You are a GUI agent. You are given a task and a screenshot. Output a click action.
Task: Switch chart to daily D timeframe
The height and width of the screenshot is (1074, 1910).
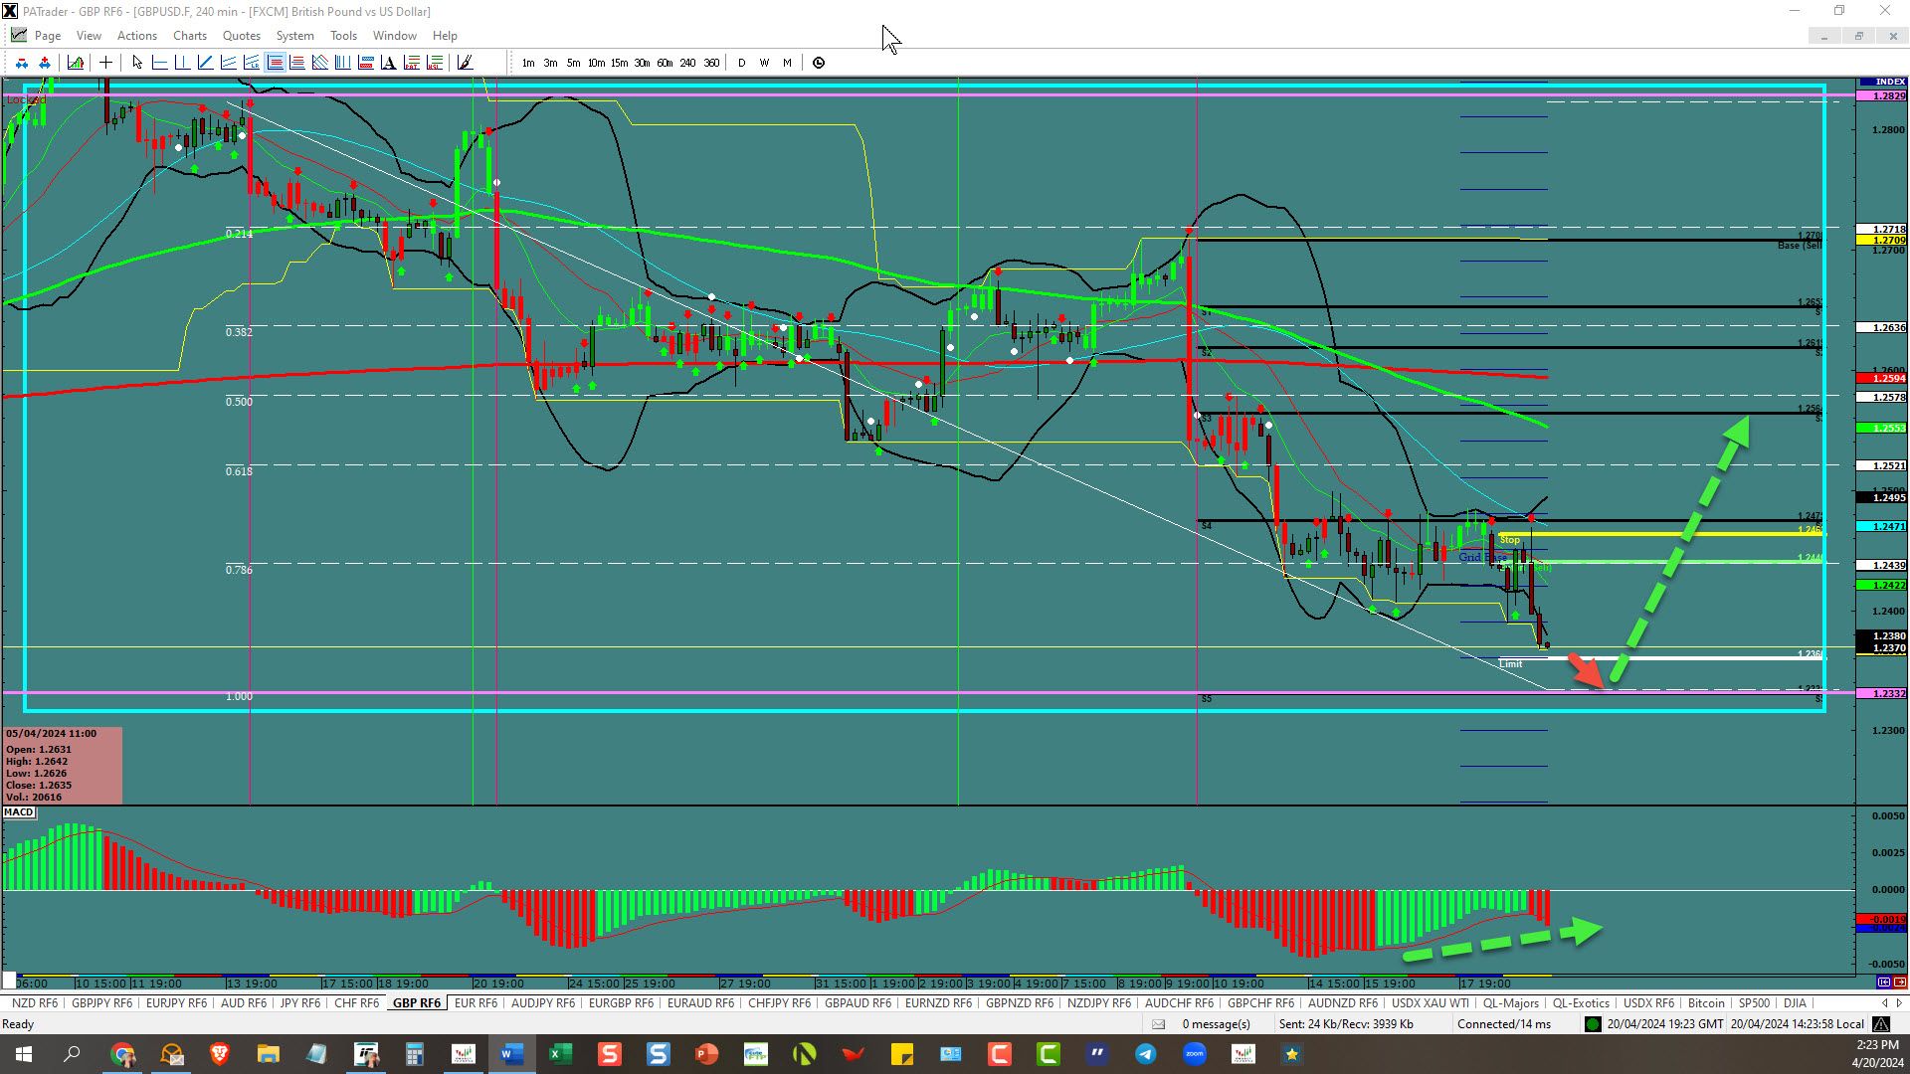pyautogui.click(x=741, y=63)
